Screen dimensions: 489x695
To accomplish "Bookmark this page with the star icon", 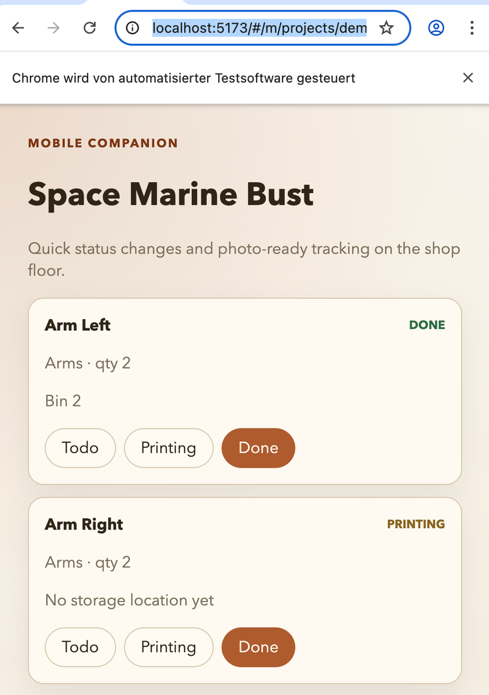I will tap(386, 28).
